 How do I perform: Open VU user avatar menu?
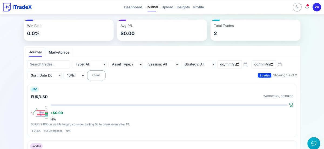coord(317,7)
